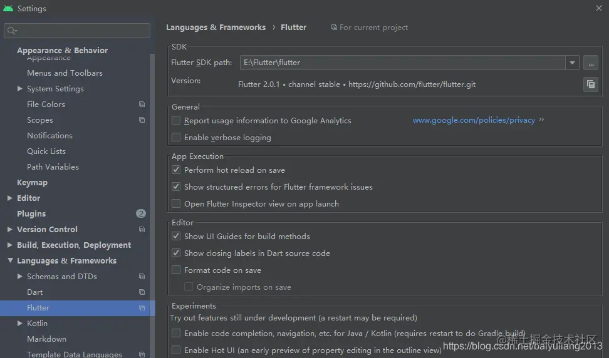
Task: Expand System Settings tree node
Action: coord(19,88)
